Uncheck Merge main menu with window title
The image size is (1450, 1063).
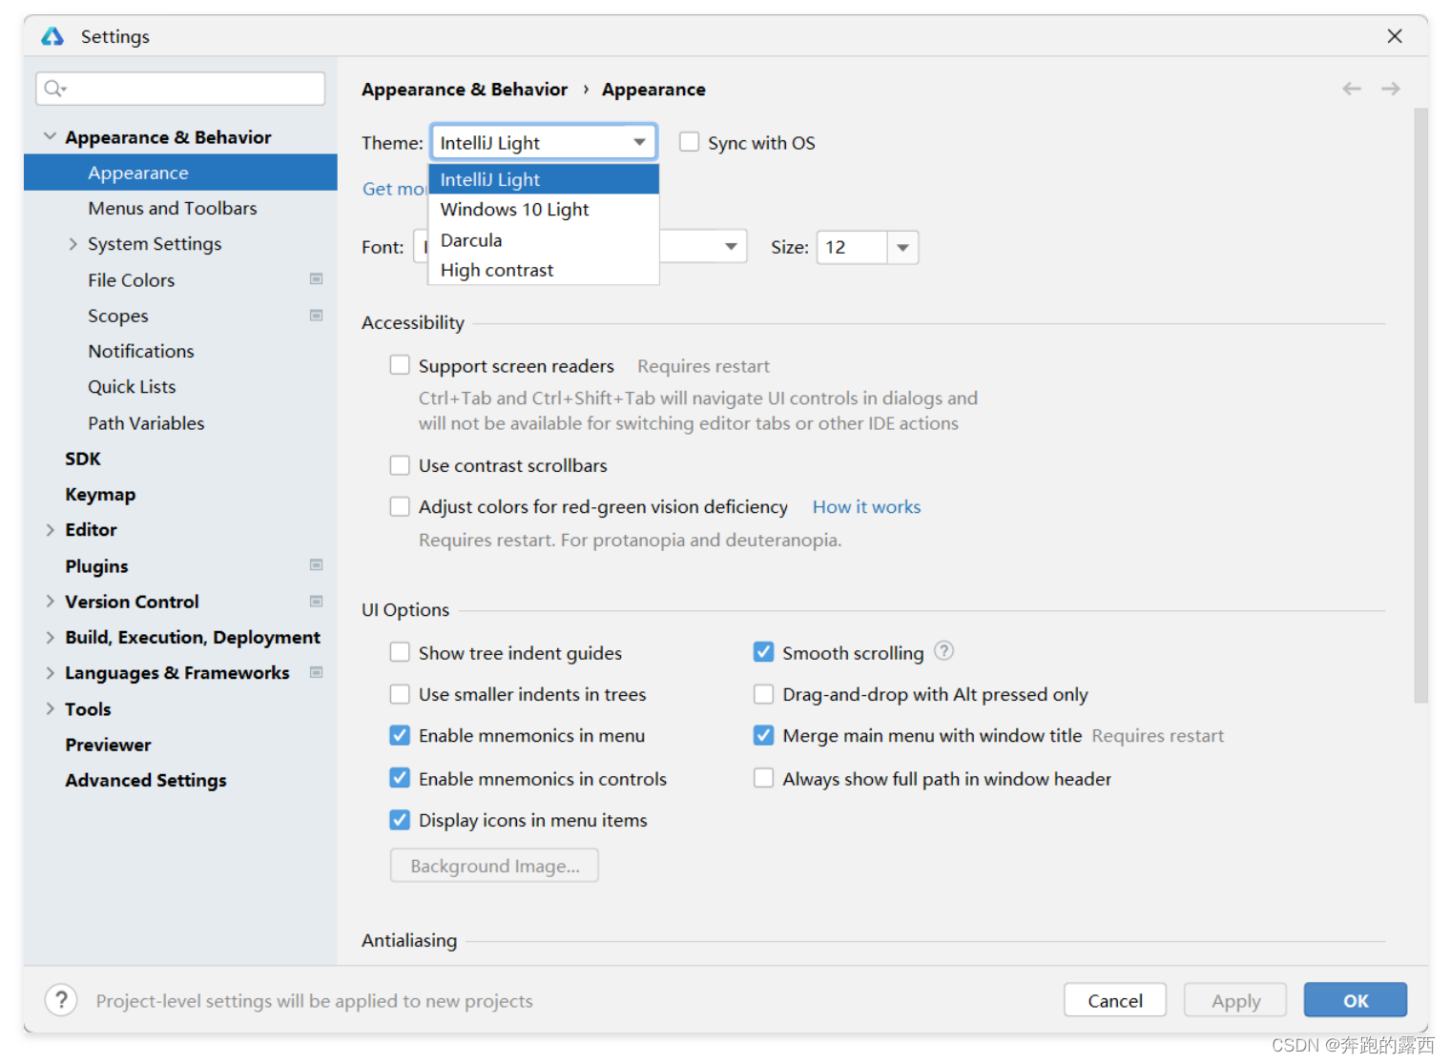[763, 735]
